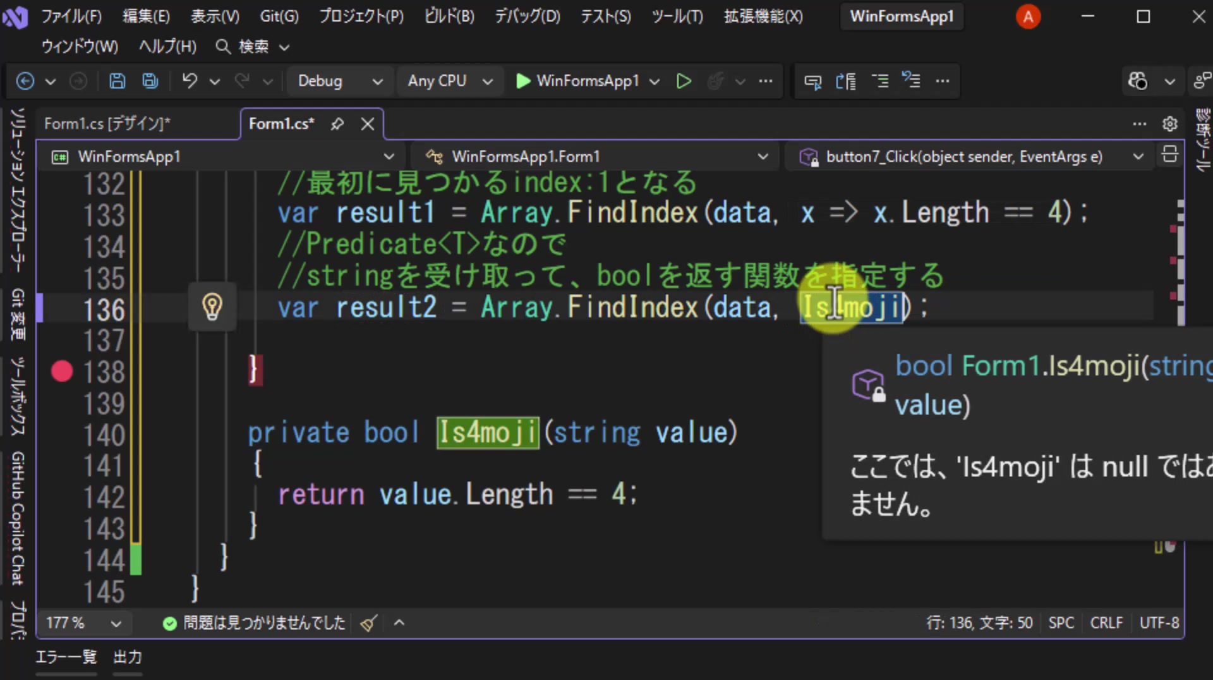Image resolution: width=1213 pixels, height=680 pixels.
Task: Click the UTF-8 encoding indicator
Action: point(1159,623)
